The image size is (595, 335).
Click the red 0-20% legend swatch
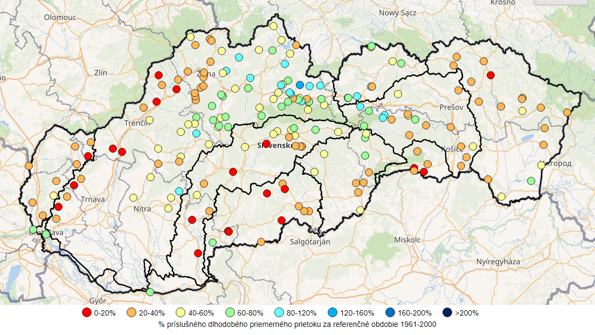(x=86, y=312)
